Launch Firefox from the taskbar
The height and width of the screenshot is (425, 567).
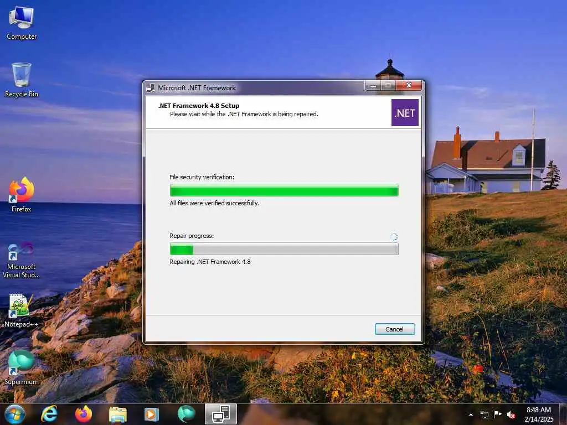pyautogui.click(x=84, y=414)
